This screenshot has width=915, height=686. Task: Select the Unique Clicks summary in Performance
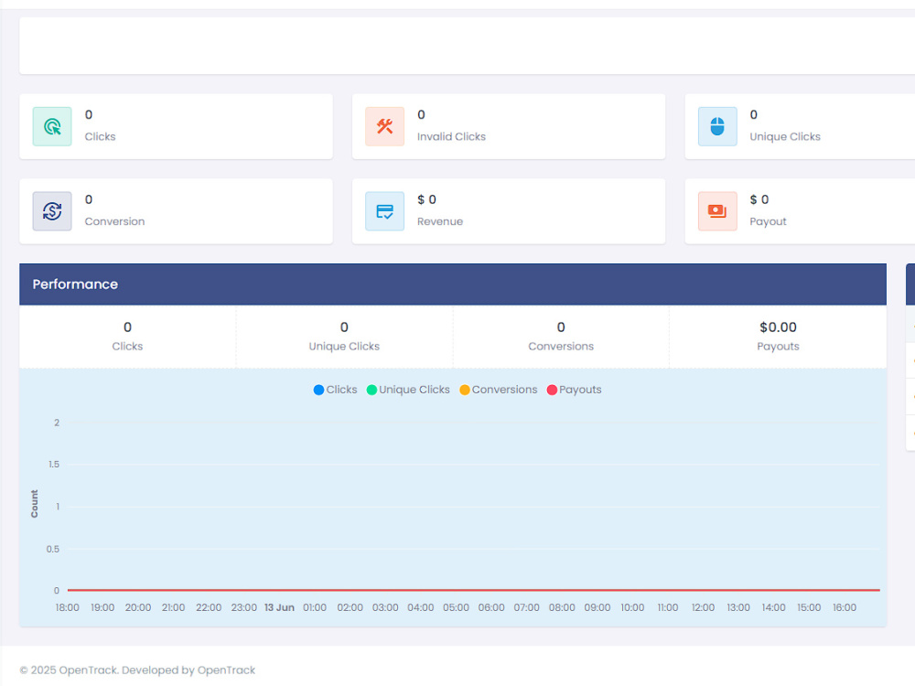(344, 337)
